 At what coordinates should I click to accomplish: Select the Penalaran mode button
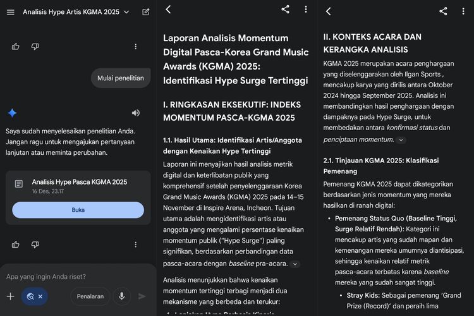pos(90,296)
